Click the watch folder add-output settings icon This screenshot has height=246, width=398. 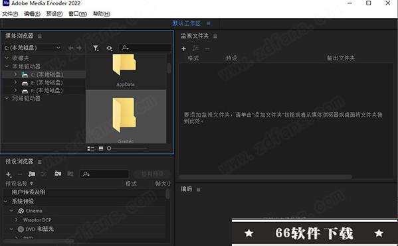tap(195, 48)
